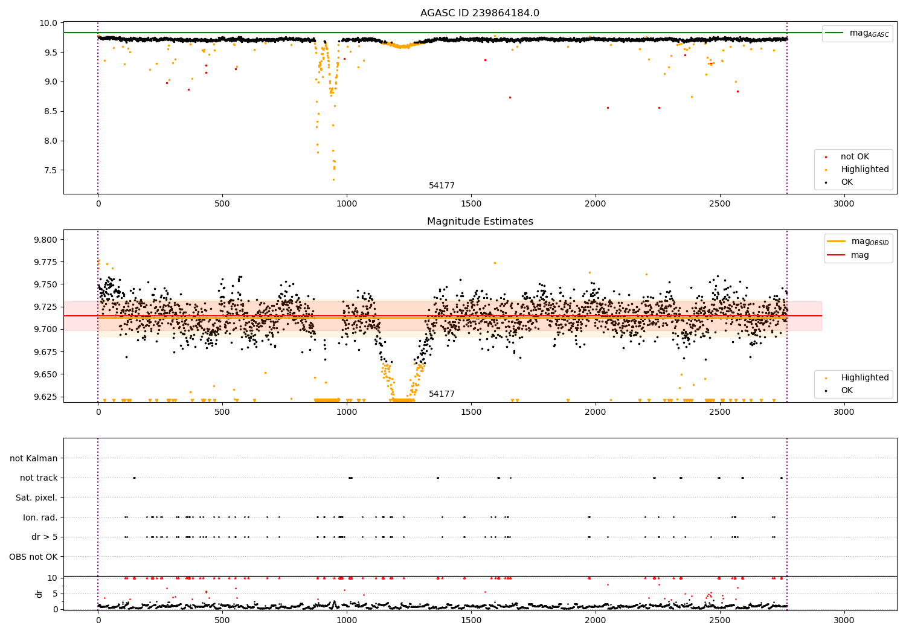Click the green mag AGASC legend entry

857,33
